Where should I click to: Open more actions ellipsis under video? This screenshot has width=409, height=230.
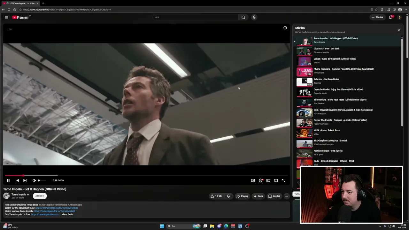287,196
